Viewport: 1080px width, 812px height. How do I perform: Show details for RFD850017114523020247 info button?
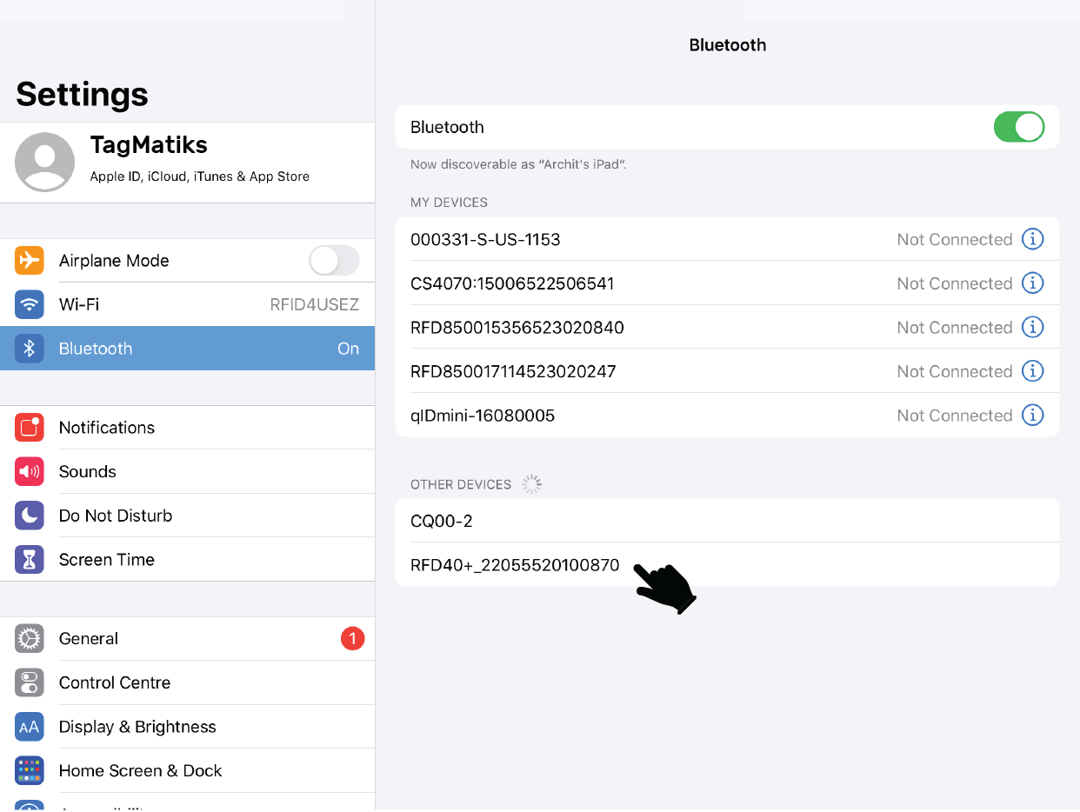pyautogui.click(x=1032, y=371)
